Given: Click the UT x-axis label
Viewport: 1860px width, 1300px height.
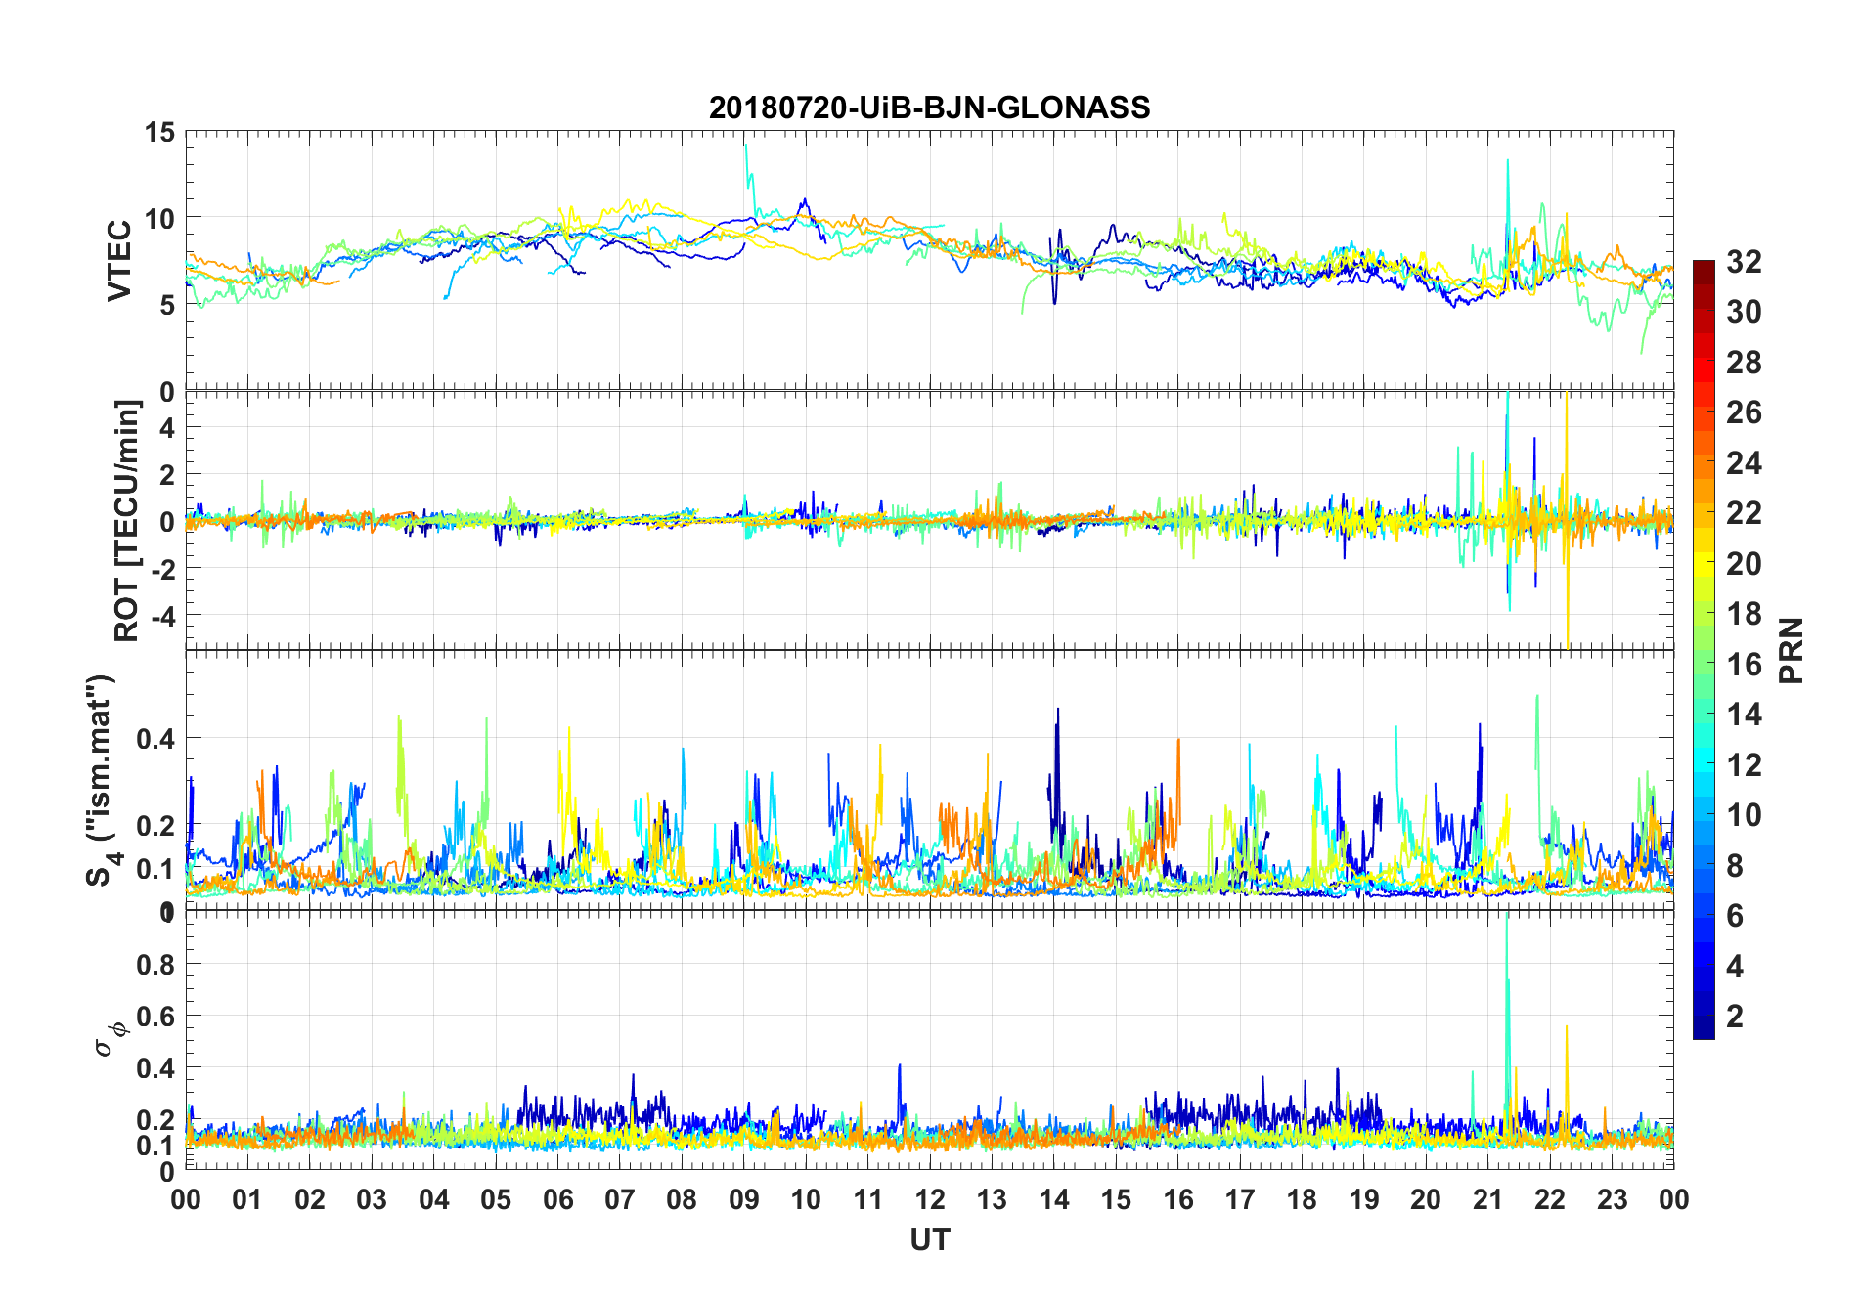Looking at the screenshot, I should pos(930,1240).
